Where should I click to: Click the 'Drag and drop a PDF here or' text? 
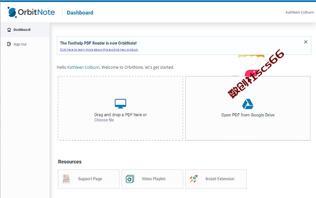pos(120,115)
